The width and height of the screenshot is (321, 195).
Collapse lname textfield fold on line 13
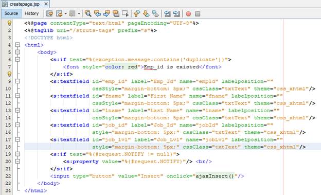(17, 110)
